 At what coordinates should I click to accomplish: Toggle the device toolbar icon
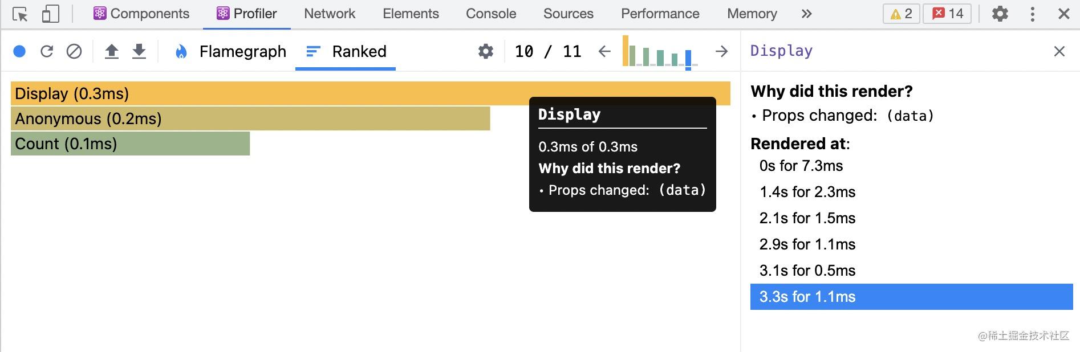(51, 14)
